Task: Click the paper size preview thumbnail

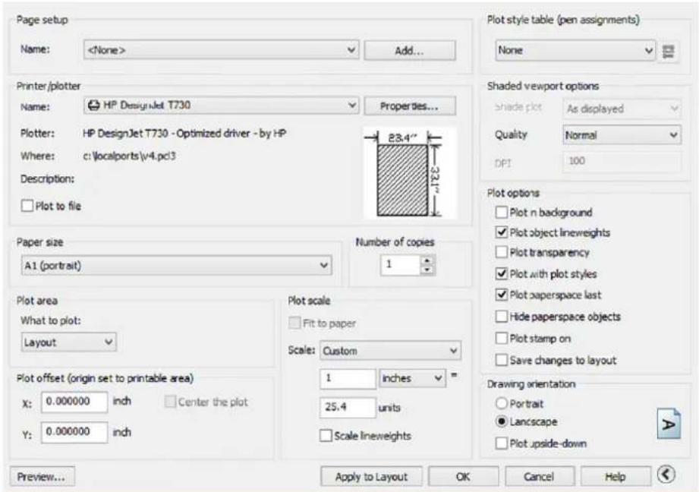Action: [x=409, y=173]
